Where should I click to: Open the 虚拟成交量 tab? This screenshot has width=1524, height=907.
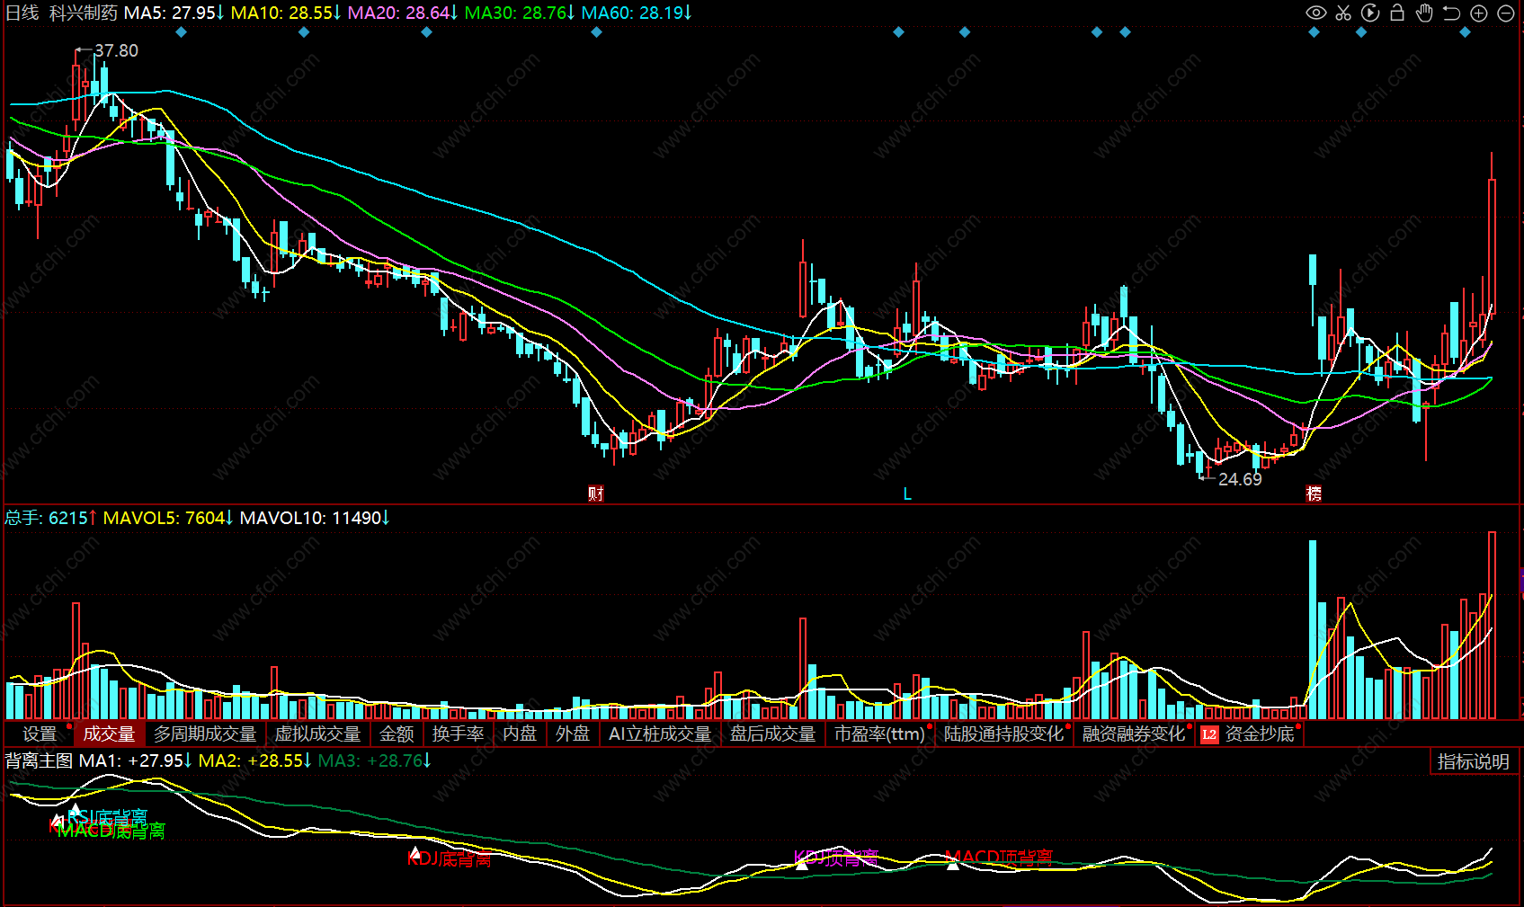(x=317, y=734)
